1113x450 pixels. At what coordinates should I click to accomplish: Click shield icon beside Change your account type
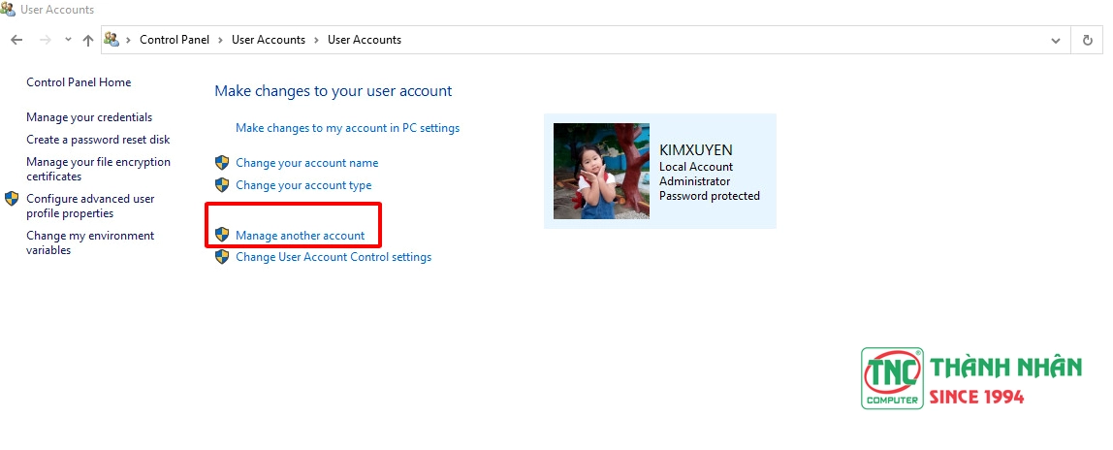coord(222,185)
